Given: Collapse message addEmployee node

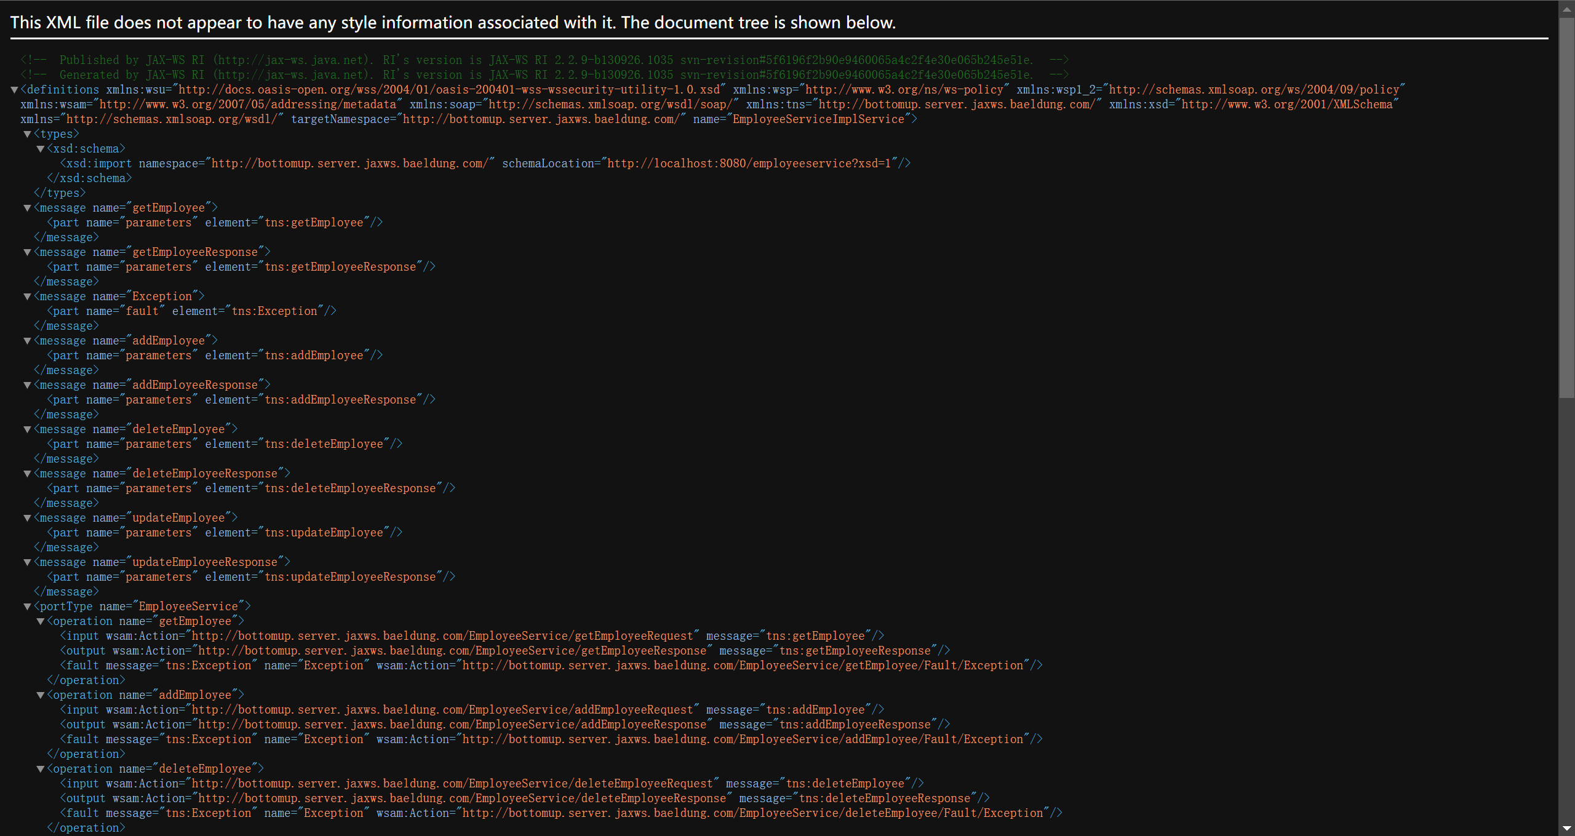Looking at the screenshot, I should [x=27, y=341].
